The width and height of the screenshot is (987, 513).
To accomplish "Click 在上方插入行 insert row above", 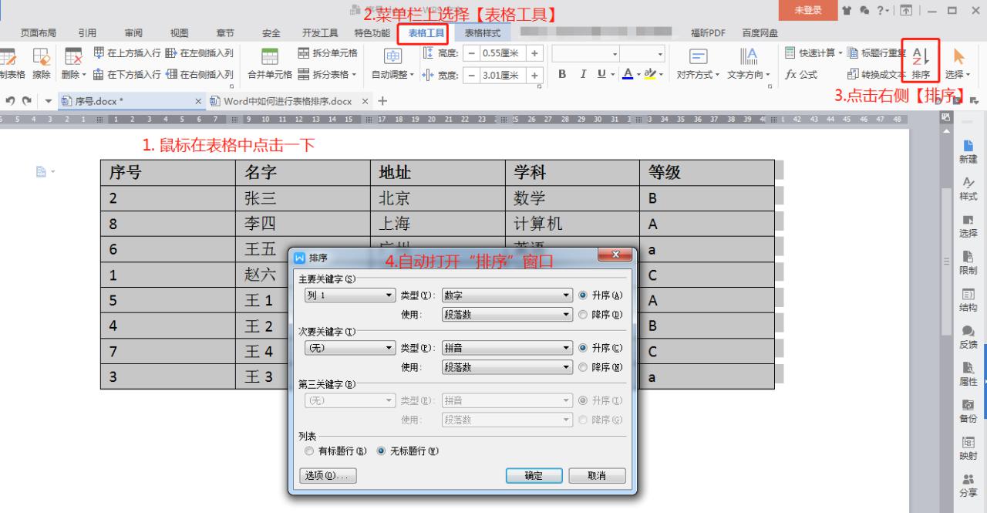I will [x=127, y=53].
